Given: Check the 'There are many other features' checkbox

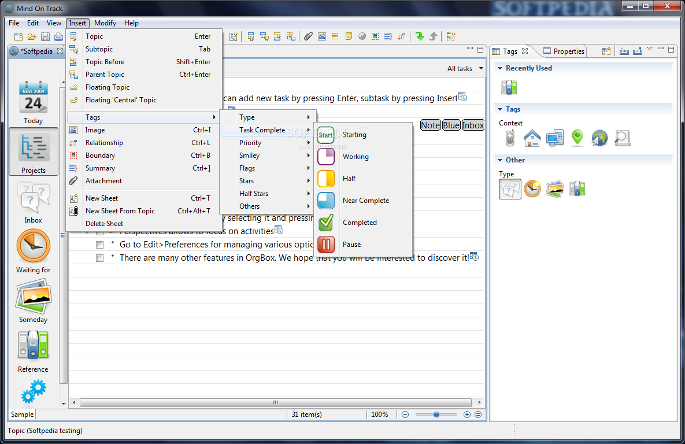Looking at the screenshot, I should pyautogui.click(x=99, y=258).
